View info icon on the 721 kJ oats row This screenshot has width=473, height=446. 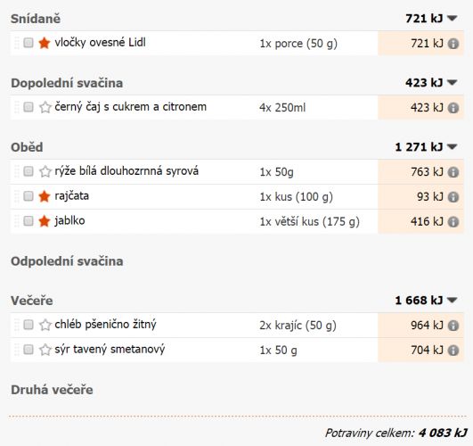pos(453,44)
